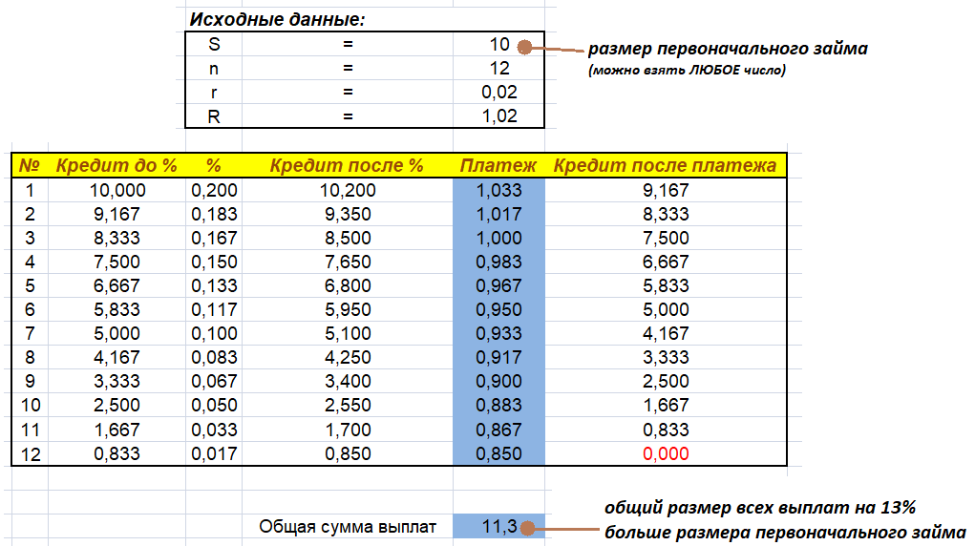The width and height of the screenshot is (975, 546).
Task: Click the cell 0,150 in row 4
Action: click(x=214, y=262)
